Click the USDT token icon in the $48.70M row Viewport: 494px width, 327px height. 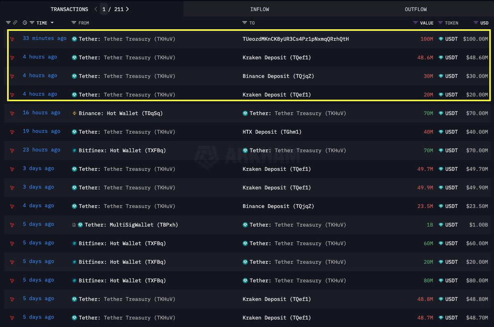441,318
